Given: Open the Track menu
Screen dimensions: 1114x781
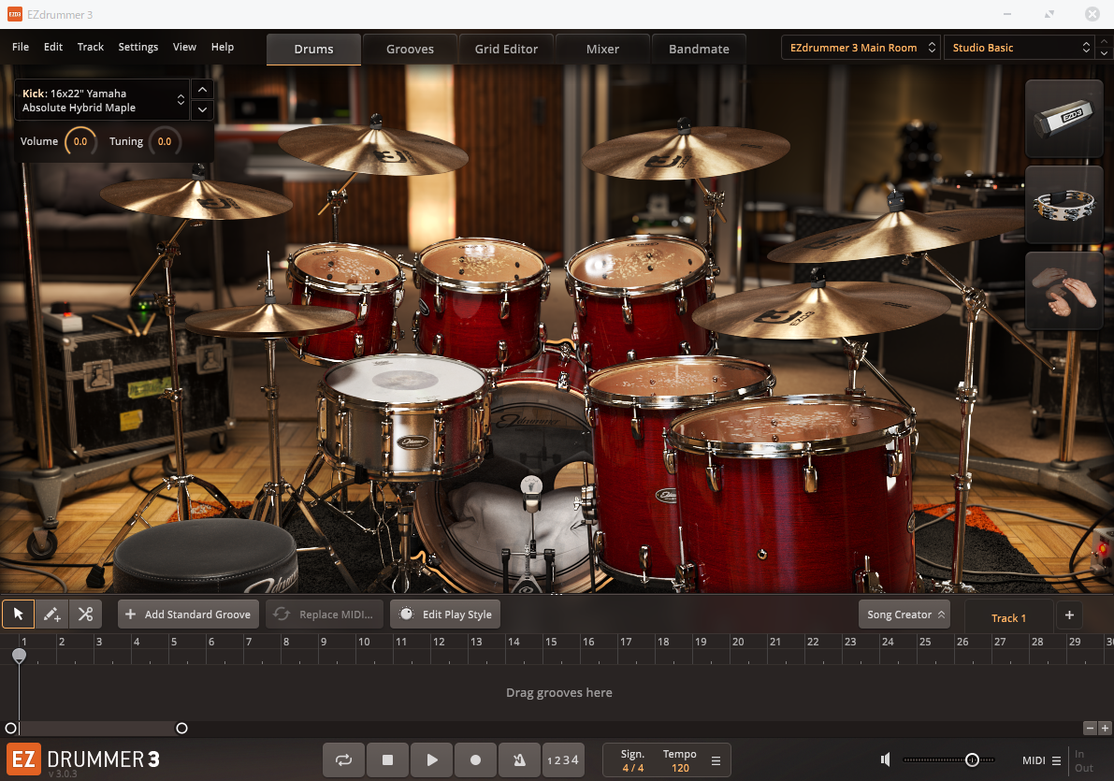Looking at the screenshot, I should click(91, 47).
